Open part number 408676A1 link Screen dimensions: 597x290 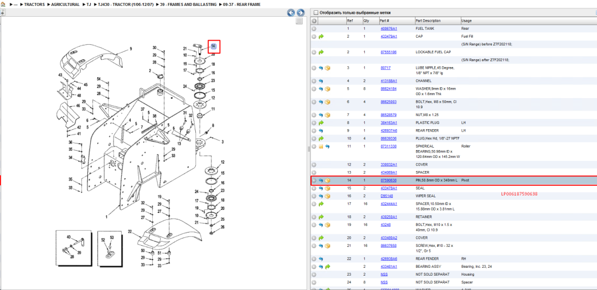click(389, 29)
